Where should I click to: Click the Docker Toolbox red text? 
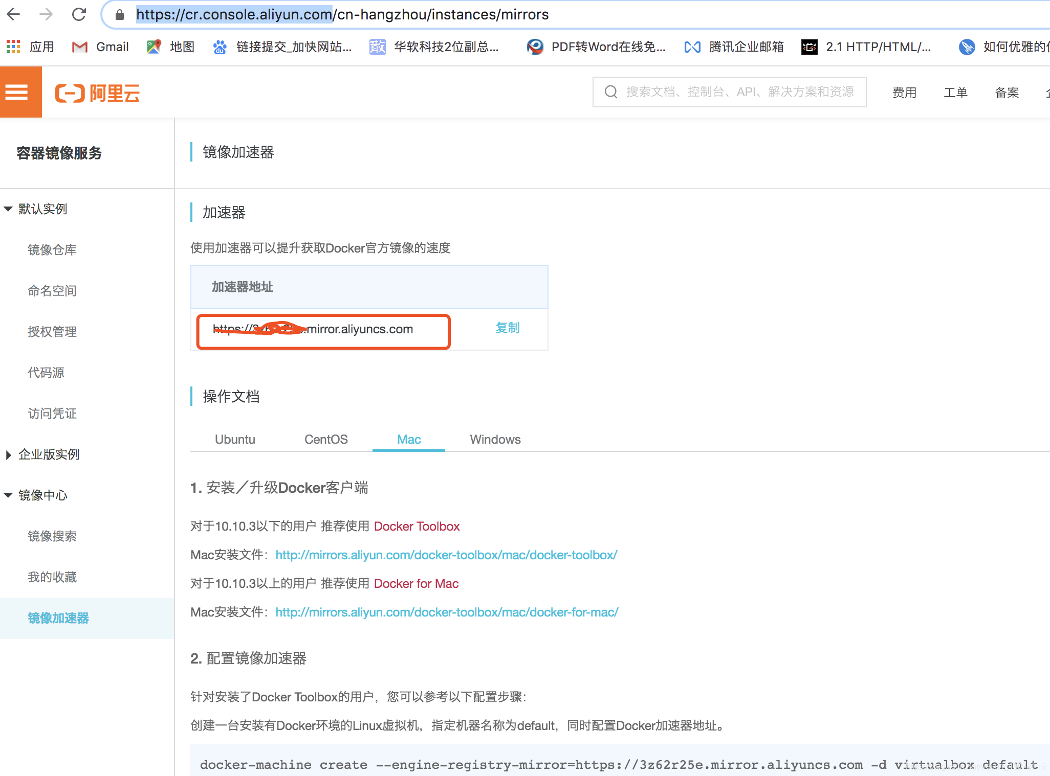pyautogui.click(x=417, y=527)
